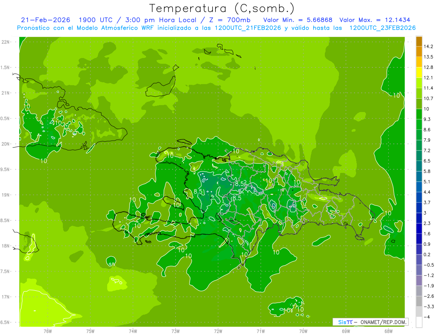Screen dimensions: 436x336
Task: Click the legend value 5.1
Action: (x=427, y=182)
